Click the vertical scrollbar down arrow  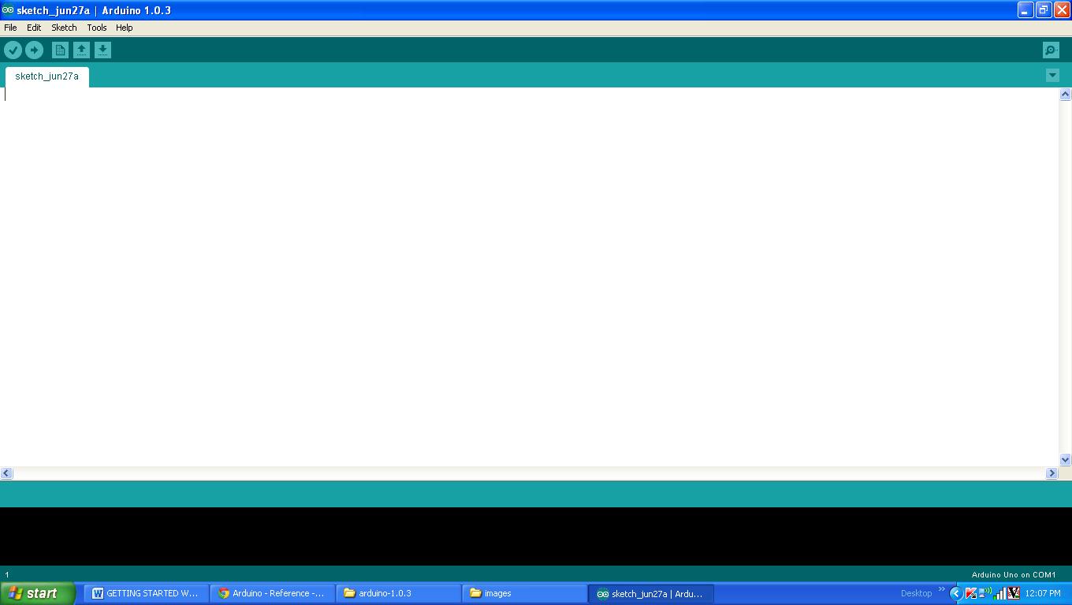coord(1065,459)
